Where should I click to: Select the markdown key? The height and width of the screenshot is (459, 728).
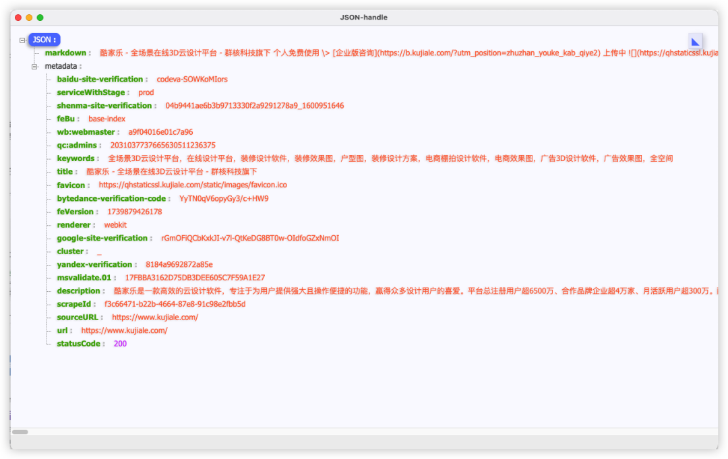(65, 53)
